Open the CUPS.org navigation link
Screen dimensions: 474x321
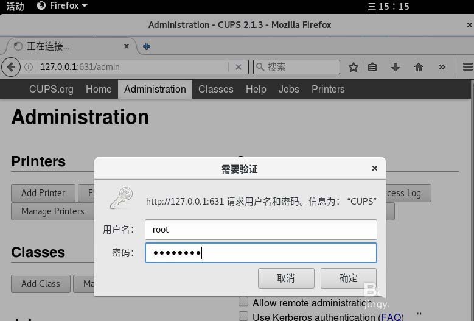click(51, 90)
